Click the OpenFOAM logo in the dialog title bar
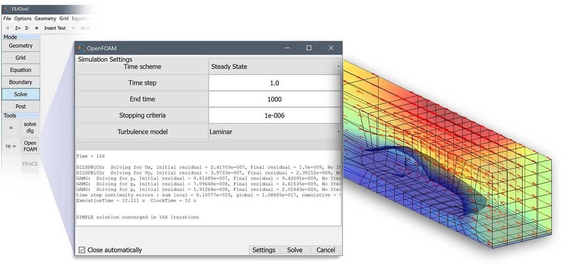 click(x=82, y=48)
